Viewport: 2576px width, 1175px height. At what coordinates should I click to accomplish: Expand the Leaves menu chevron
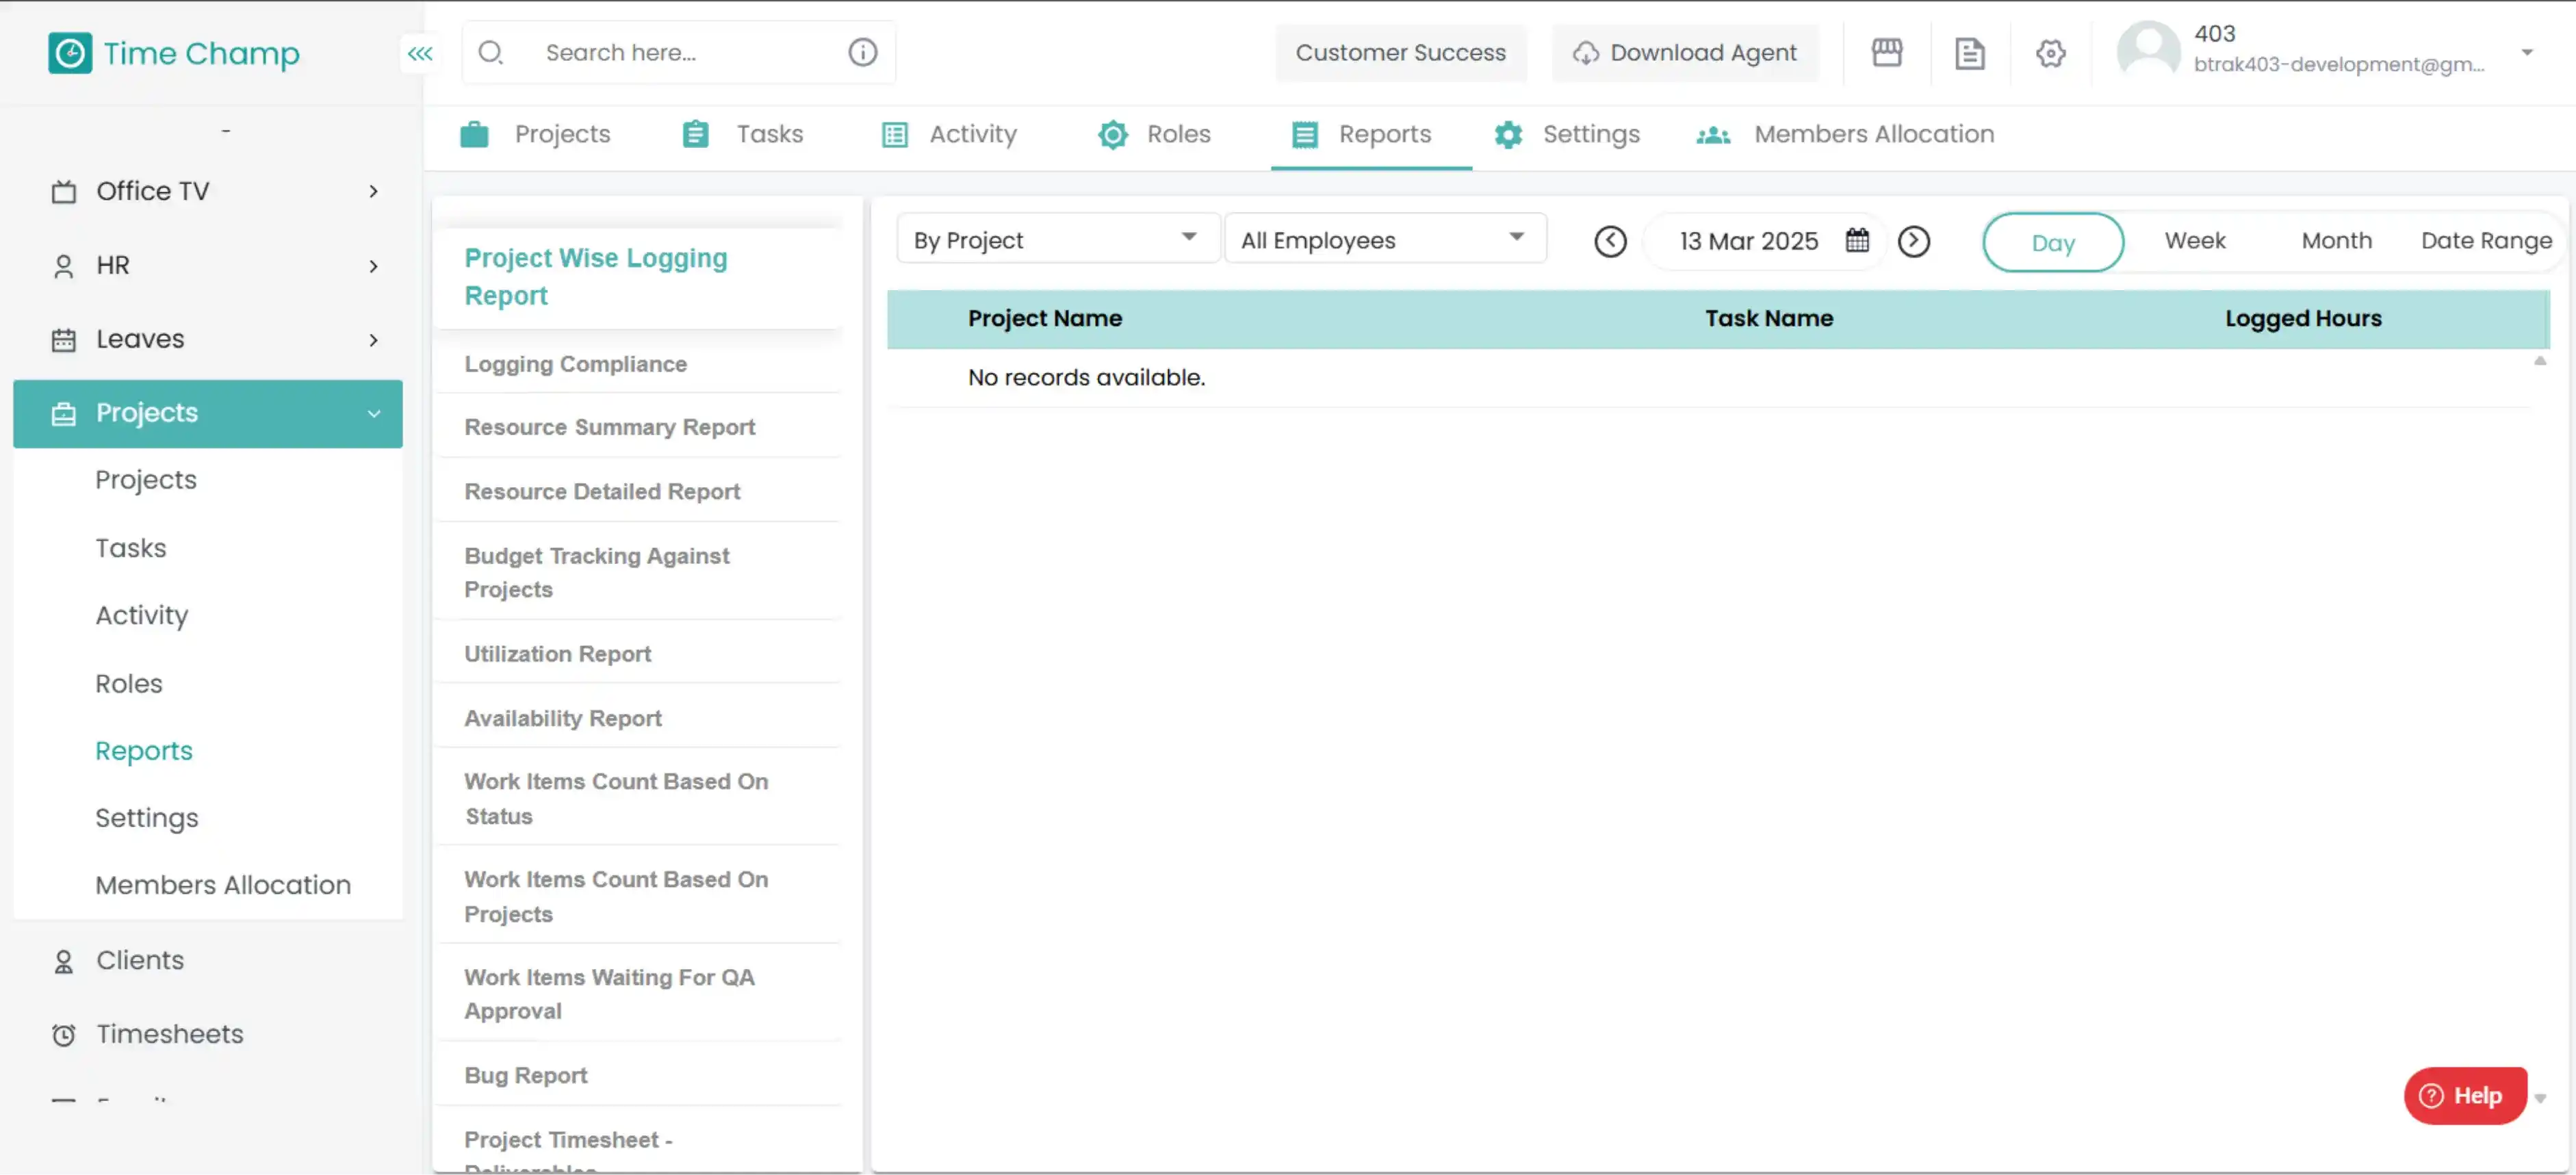373,339
